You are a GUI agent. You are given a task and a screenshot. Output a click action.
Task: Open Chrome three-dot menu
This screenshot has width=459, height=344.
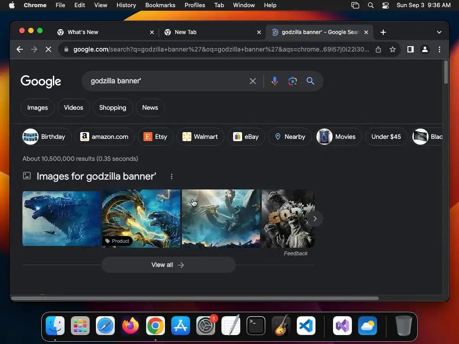[x=439, y=49]
